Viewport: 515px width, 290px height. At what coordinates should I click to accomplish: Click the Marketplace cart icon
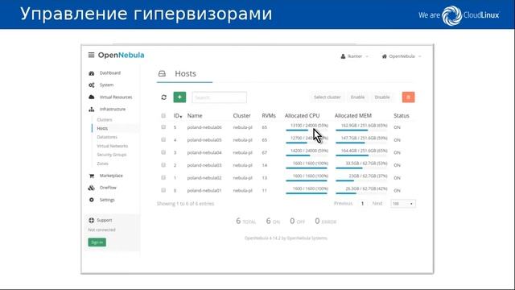click(x=91, y=176)
